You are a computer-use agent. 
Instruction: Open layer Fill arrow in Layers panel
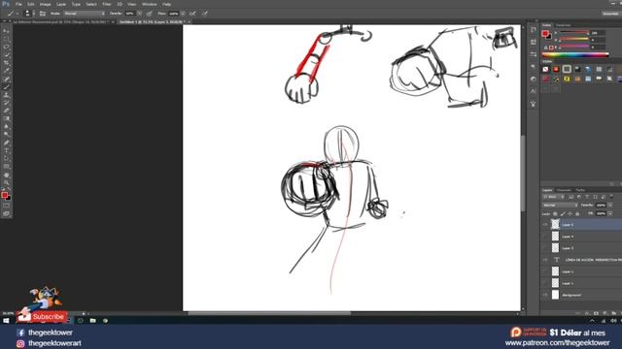[x=610, y=213]
